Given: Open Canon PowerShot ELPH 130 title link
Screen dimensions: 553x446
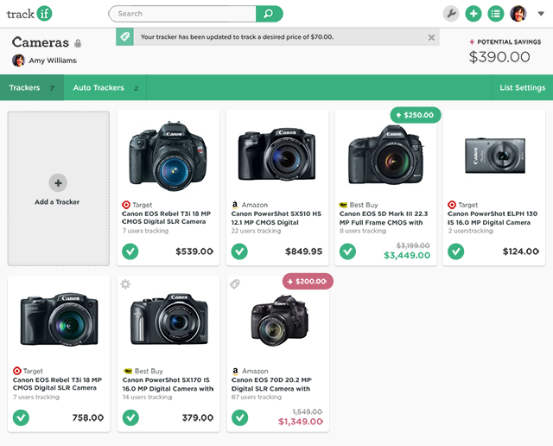Looking at the screenshot, I should (x=493, y=218).
